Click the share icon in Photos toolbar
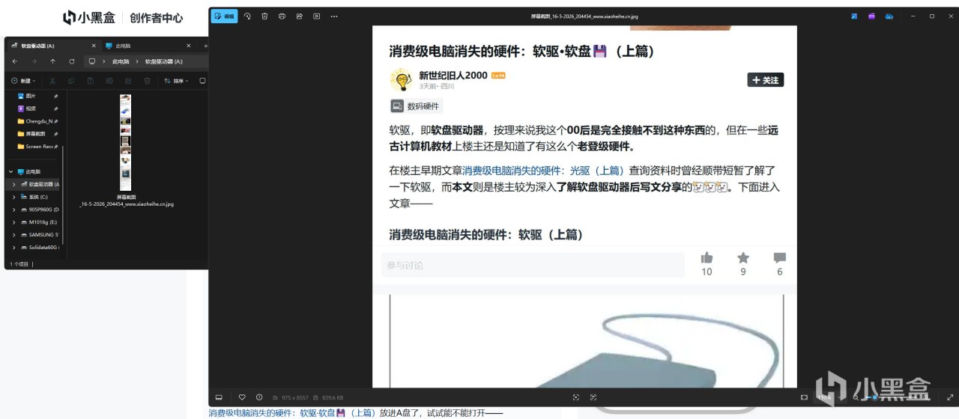Image resolution: width=959 pixels, height=419 pixels. pos(299,16)
